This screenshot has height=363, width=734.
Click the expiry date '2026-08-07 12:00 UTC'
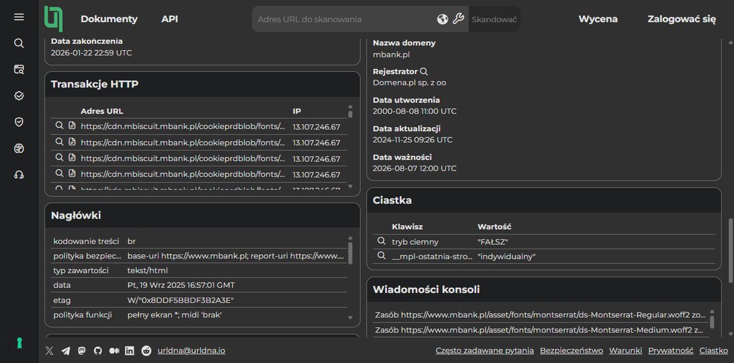(x=415, y=168)
